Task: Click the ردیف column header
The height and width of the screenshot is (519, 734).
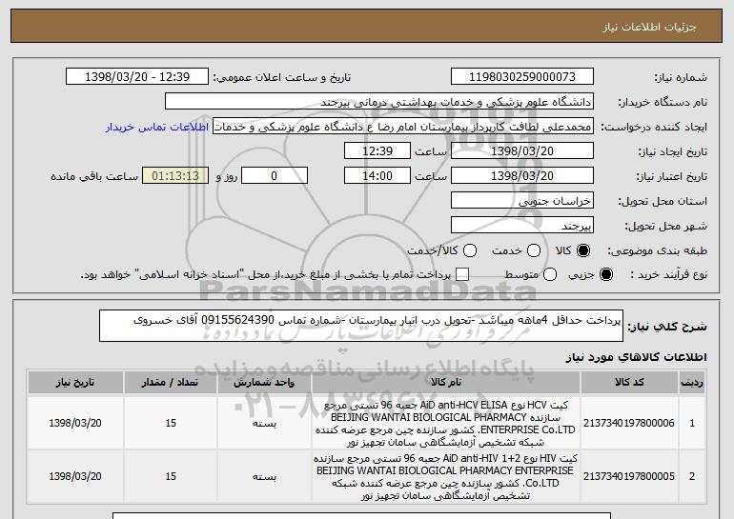Action: [x=692, y=383]
